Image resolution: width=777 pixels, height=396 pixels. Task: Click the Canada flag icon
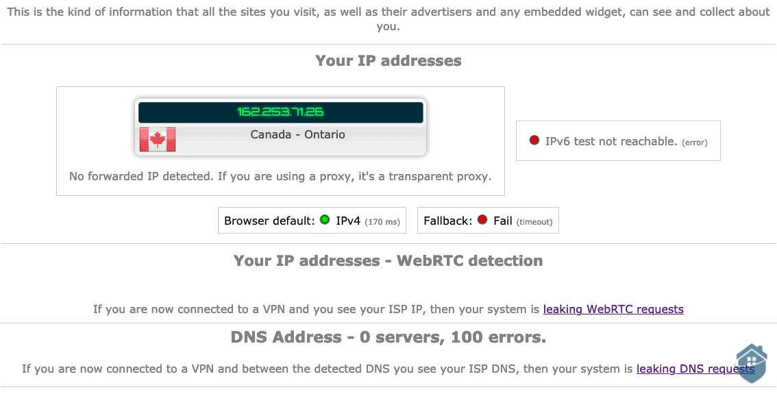158,139
